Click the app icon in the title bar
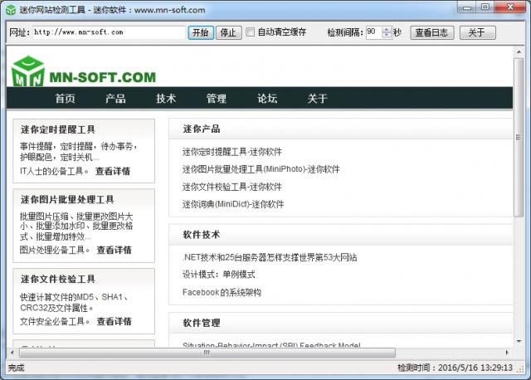 10,10
